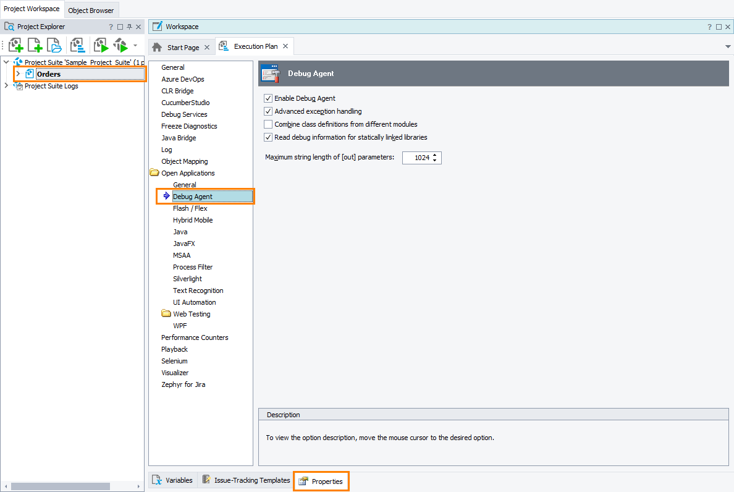Screen dimensions: 734x492
Task: Click the Add New Project icon
Action: [x=15, y=45]
